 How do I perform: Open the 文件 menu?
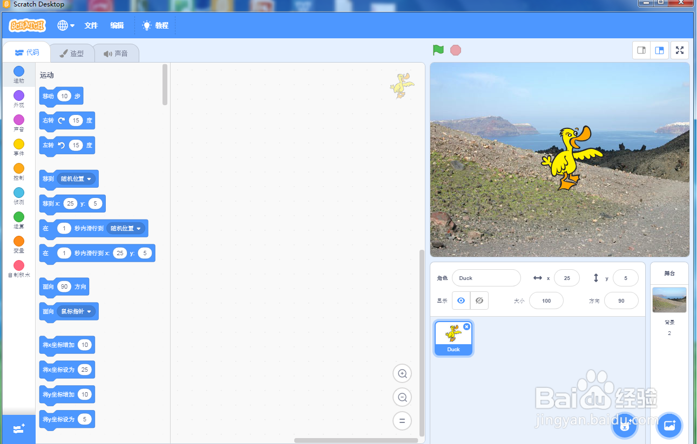tap(91, 25)
